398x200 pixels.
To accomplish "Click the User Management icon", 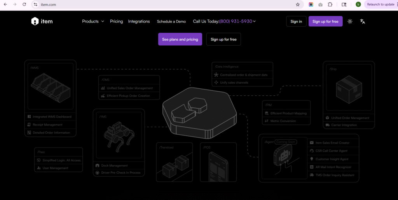I will tap(38, 168).
